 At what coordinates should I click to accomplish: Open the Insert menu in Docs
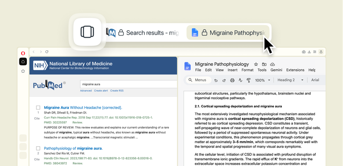[x=233, y=70]
